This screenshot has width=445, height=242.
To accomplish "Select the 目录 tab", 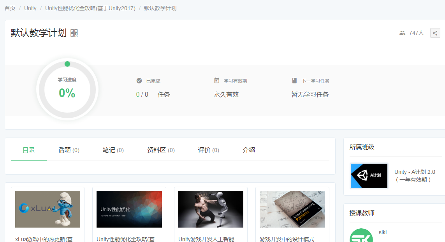I will click(29, 150).
